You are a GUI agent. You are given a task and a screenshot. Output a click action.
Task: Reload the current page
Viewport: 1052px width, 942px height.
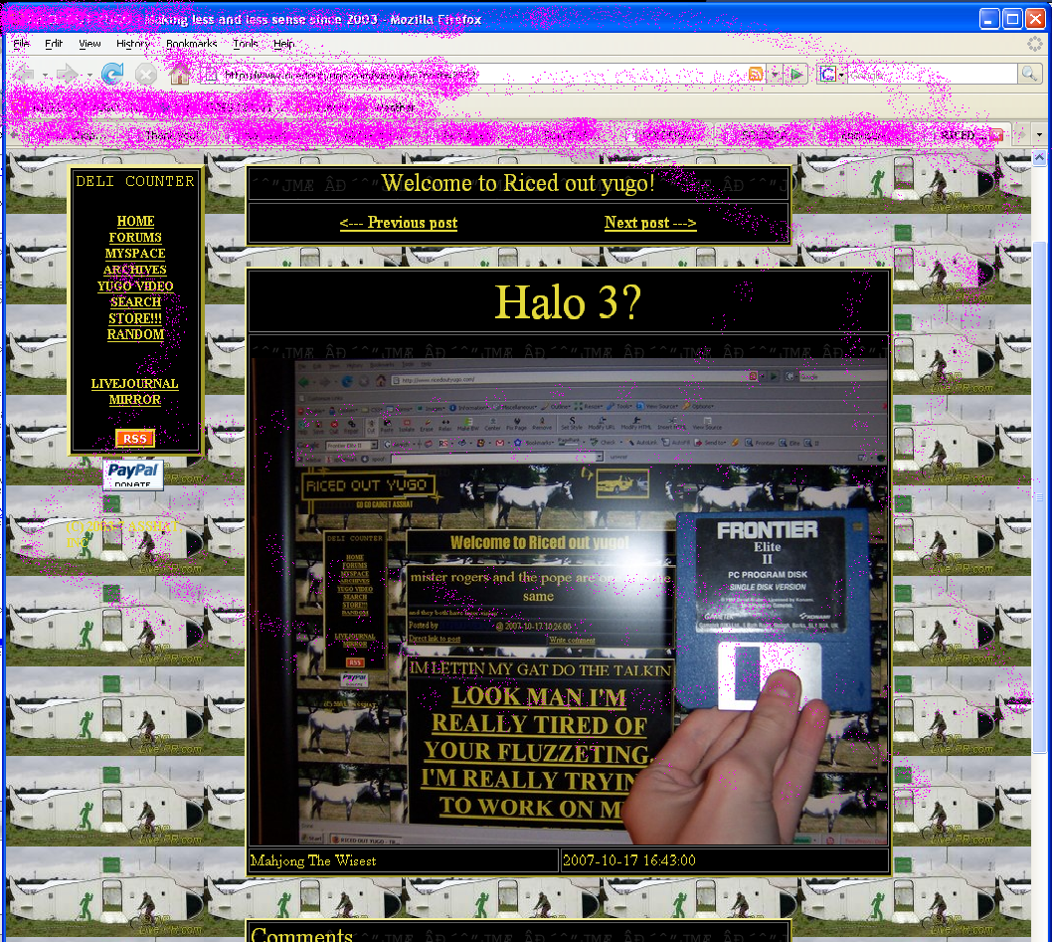[x=112, y=74]
